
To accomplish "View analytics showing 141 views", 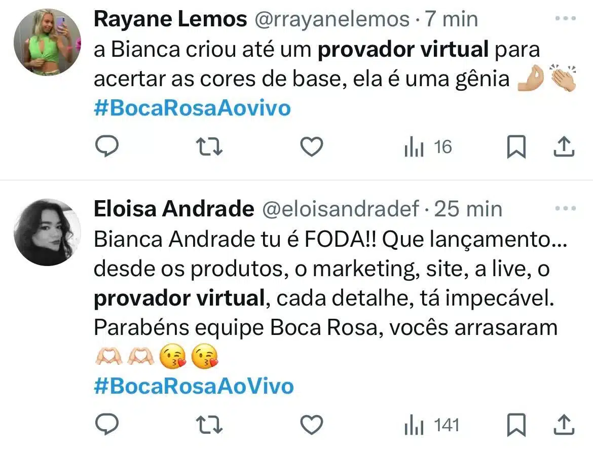I will tap(432, 425).
